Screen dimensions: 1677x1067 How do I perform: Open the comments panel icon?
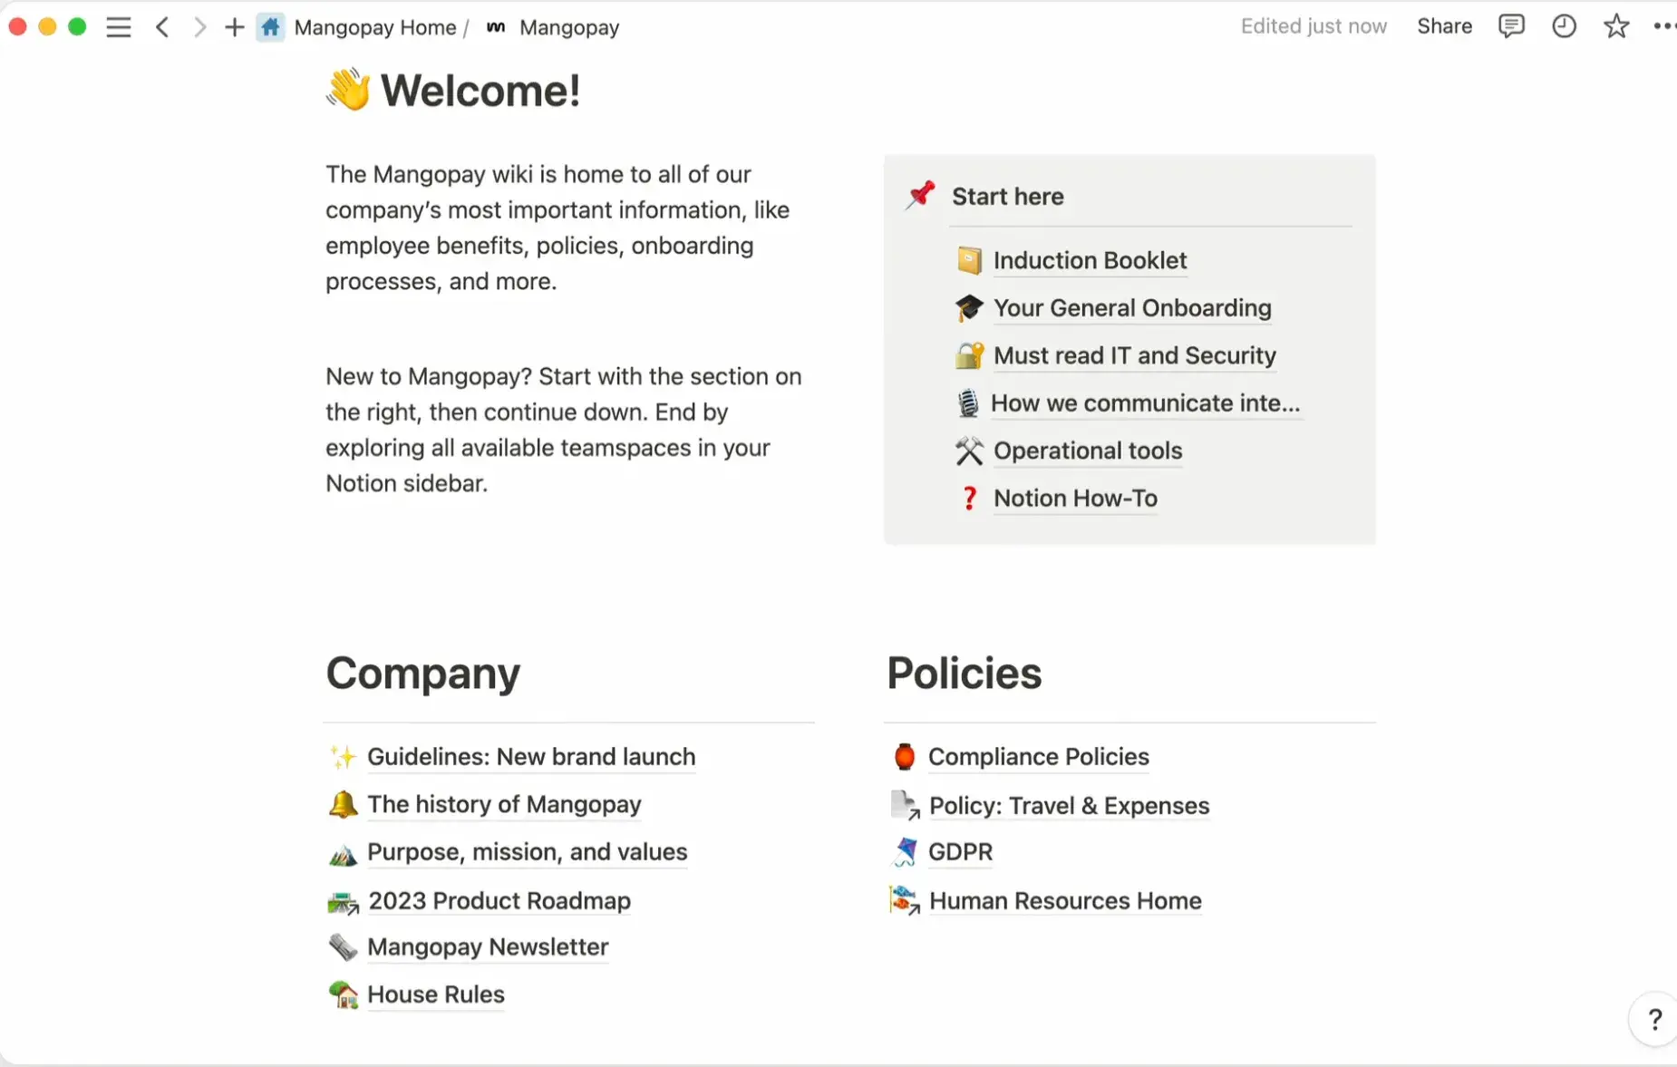1511,26
